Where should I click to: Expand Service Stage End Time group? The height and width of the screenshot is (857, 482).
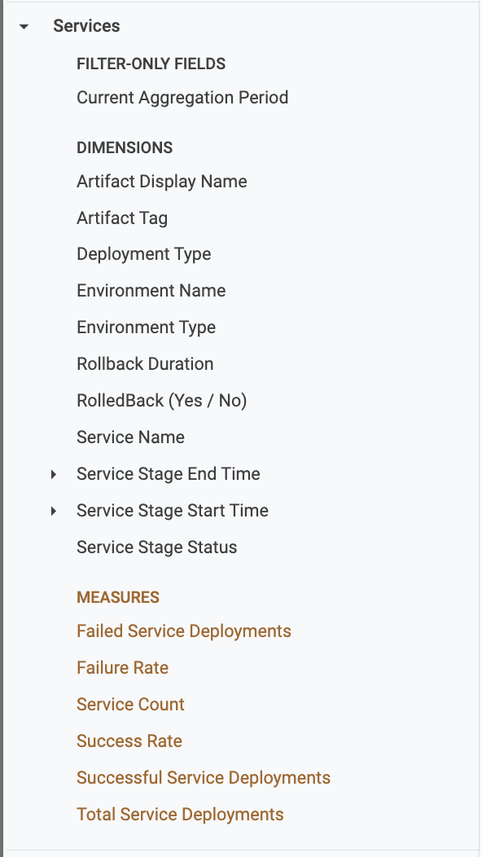[54, 474]
